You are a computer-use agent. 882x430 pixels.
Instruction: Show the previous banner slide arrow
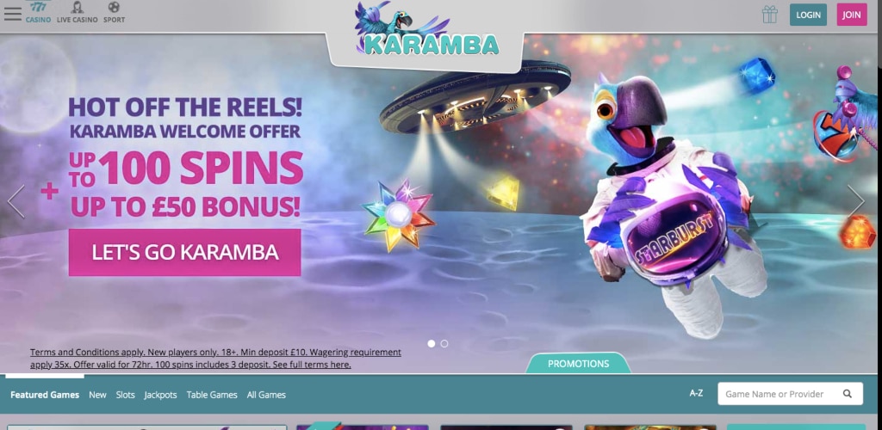point(16,201)
